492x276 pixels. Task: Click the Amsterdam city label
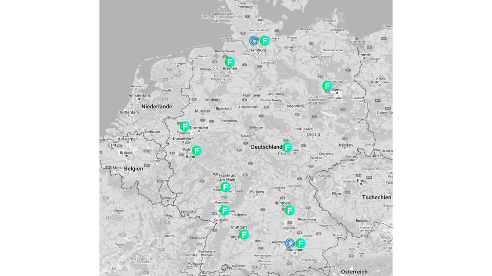coord(138,96)
